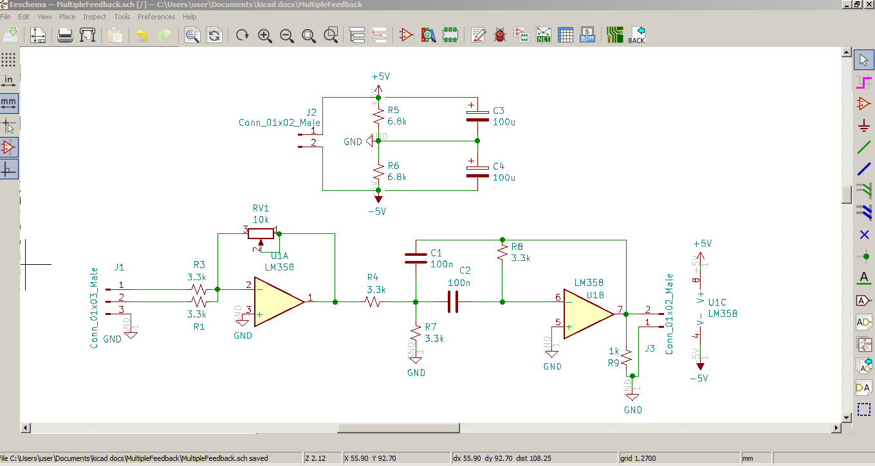Zoom to fit the schematic page
The image size is (875, 466).
pyautogui.click(x=308, y=35)
